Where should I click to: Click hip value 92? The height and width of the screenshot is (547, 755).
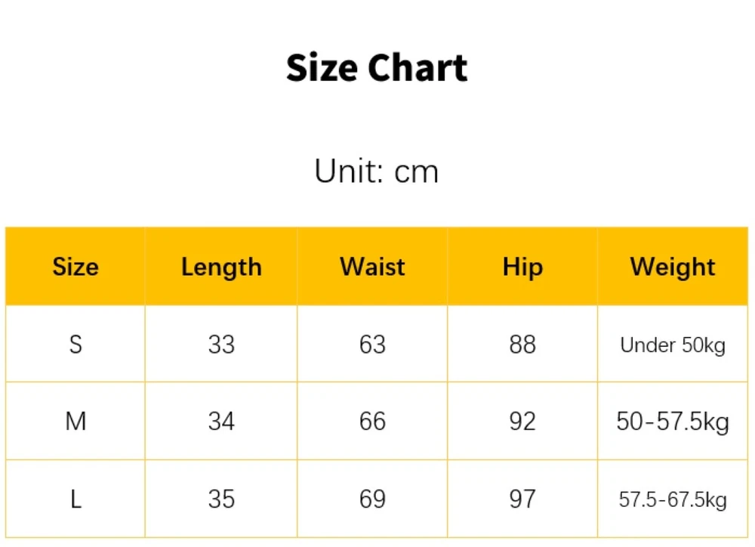pyautogui.click(x=522, y=421)
